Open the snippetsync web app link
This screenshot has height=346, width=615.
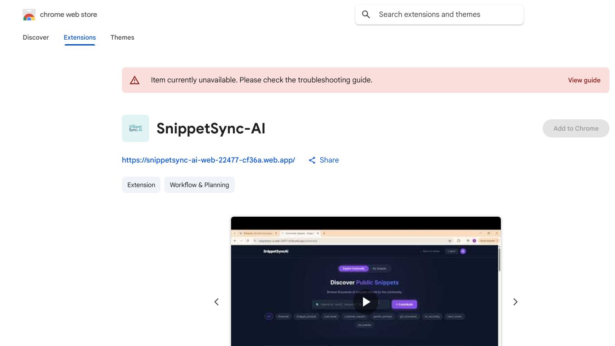(x=208, y=160)
